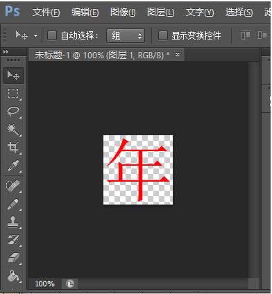Open the 选择(S) menu

(239, 12)
